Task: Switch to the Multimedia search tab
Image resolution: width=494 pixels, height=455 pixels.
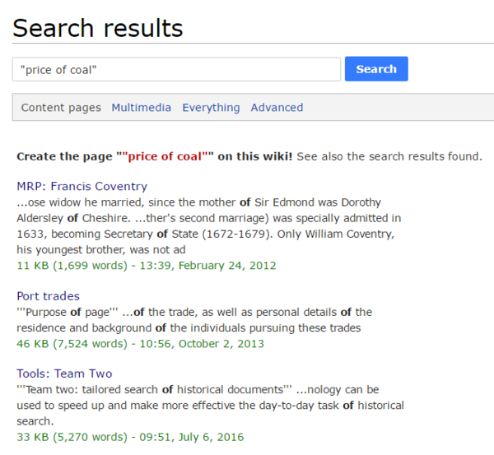Action: tap(142, 108)
